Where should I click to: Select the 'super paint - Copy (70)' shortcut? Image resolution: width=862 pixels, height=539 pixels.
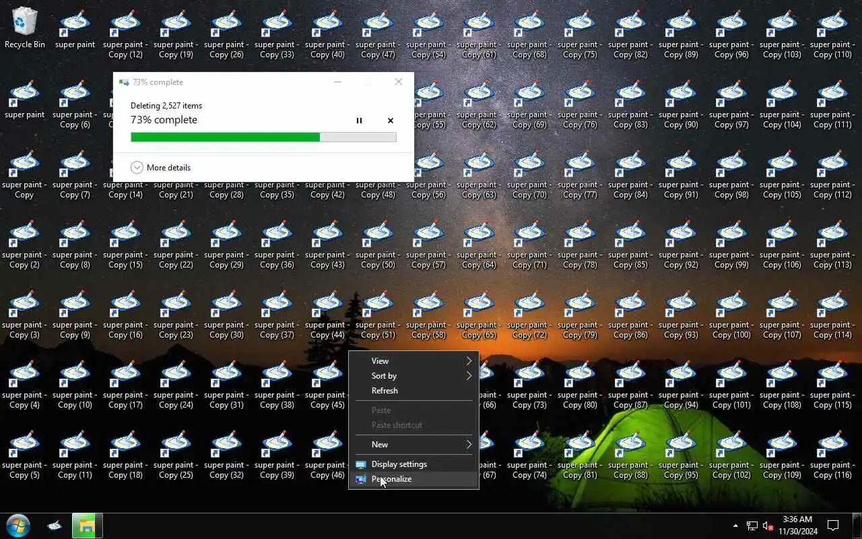pyautogui.click(x=530, y=174)
